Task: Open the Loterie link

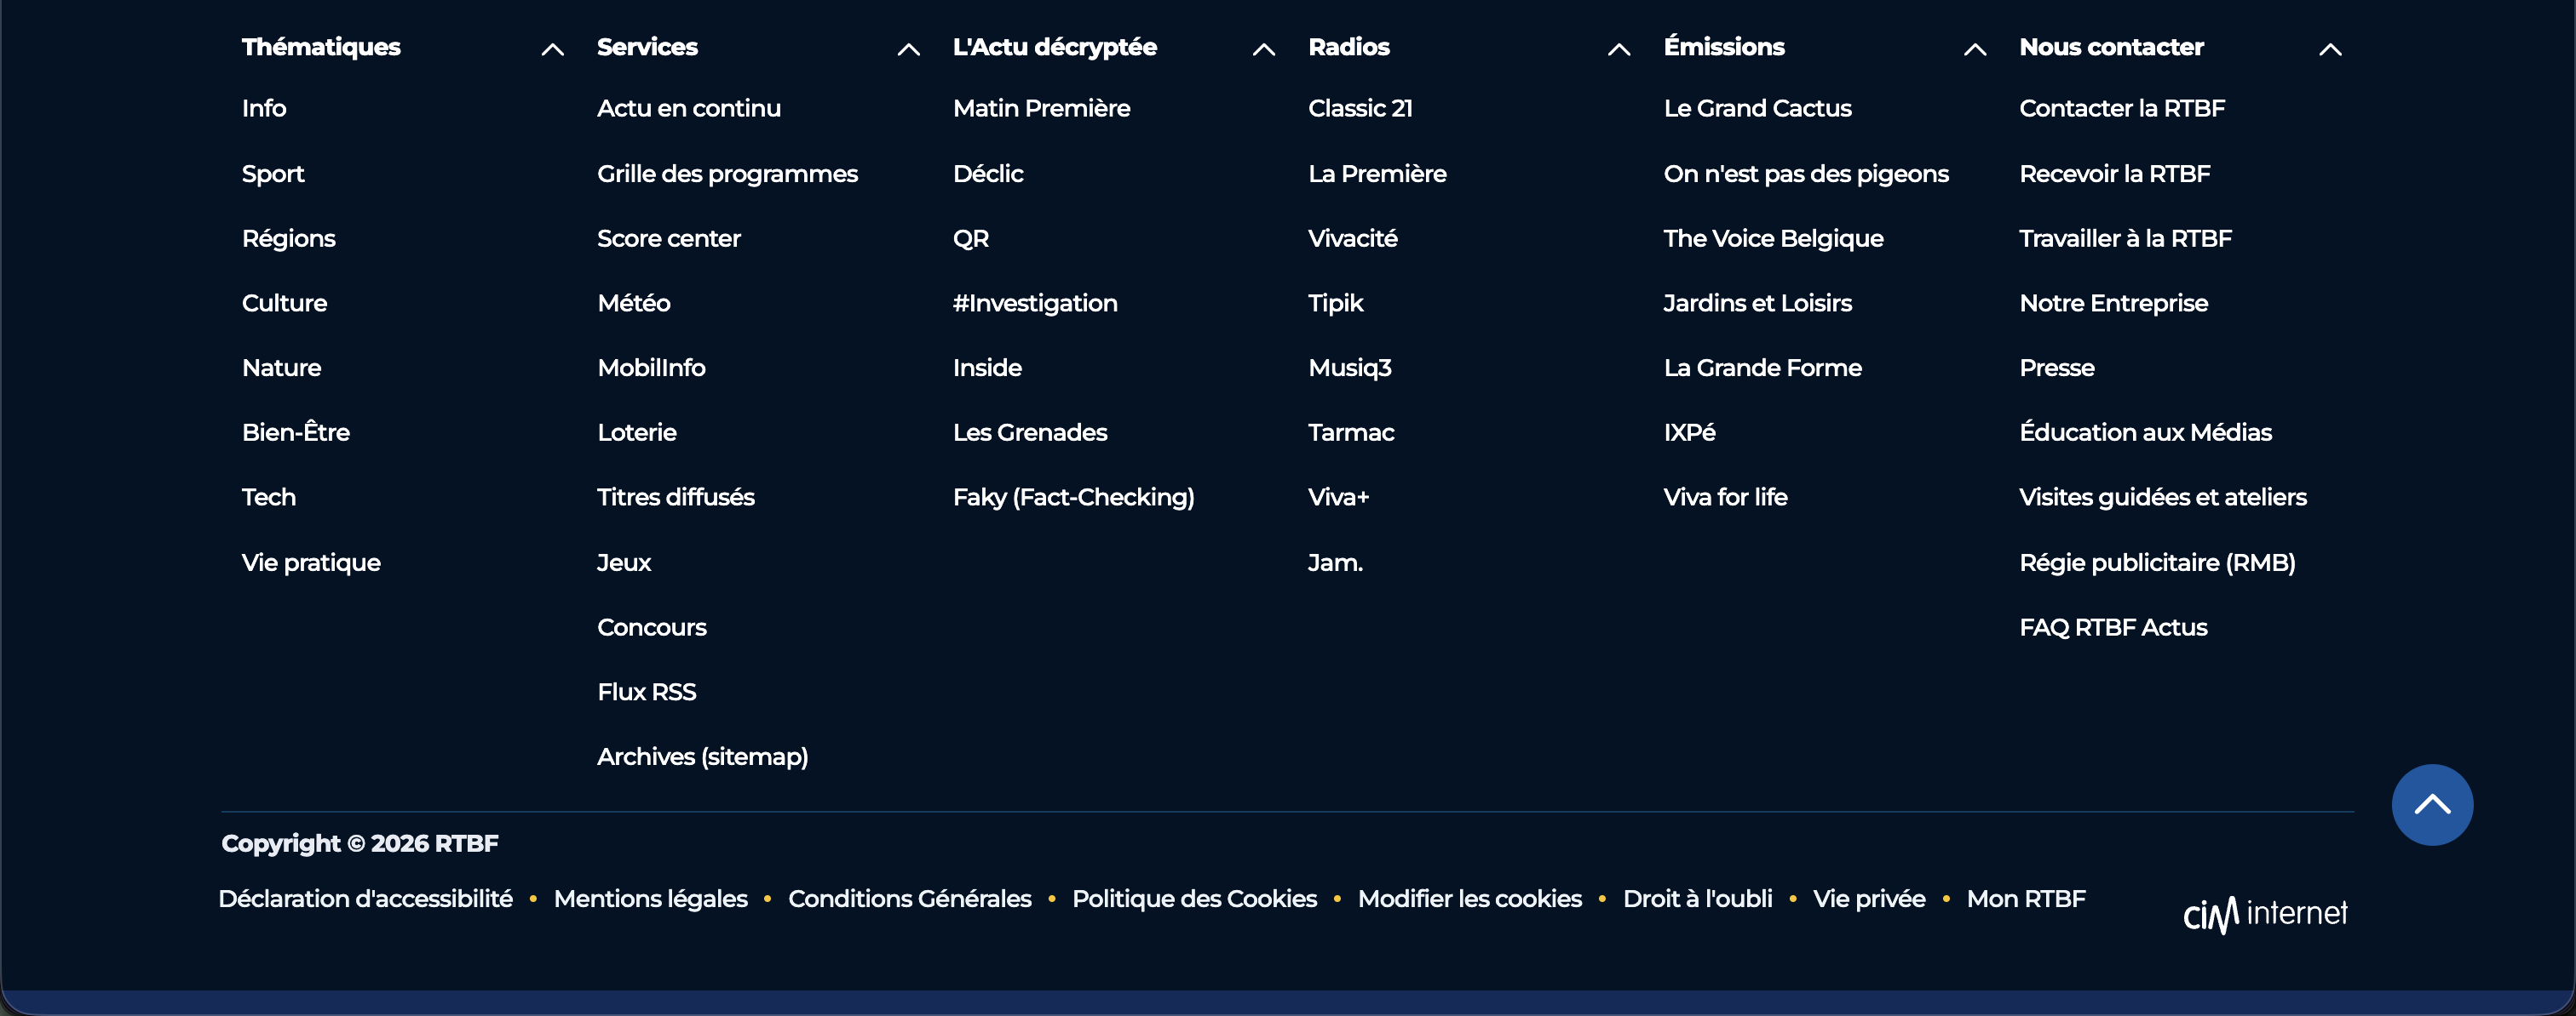Action: [x=637, y=431]
